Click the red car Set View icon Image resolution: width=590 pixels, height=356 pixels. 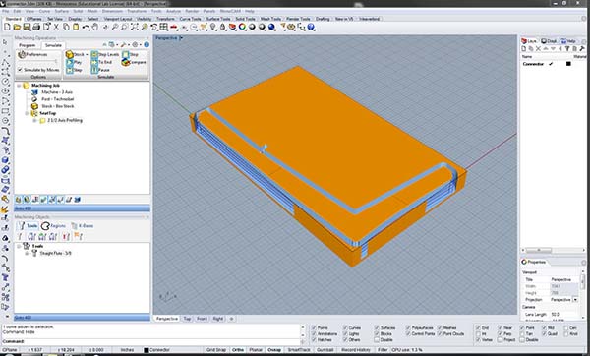coord(173,27)
